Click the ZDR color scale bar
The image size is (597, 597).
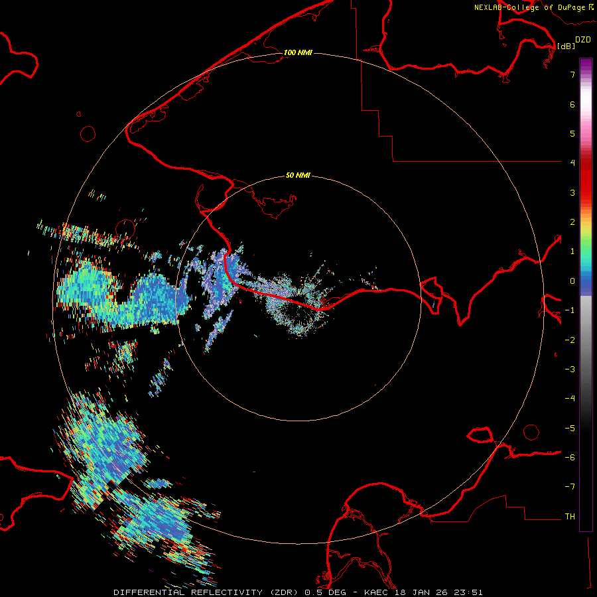click(x=586, y=295)
